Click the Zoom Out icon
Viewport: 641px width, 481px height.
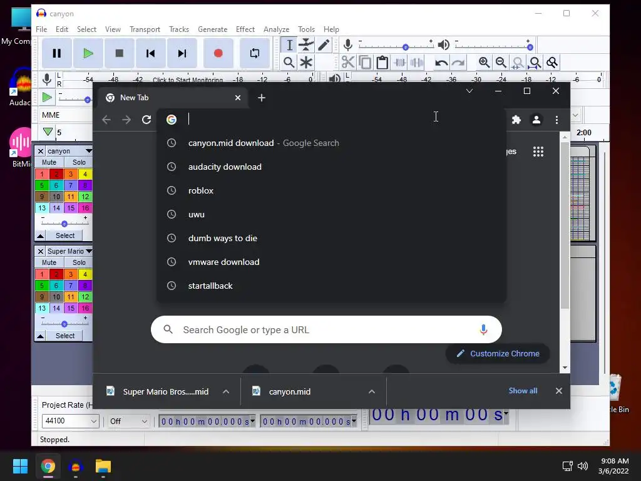point(501,62)
